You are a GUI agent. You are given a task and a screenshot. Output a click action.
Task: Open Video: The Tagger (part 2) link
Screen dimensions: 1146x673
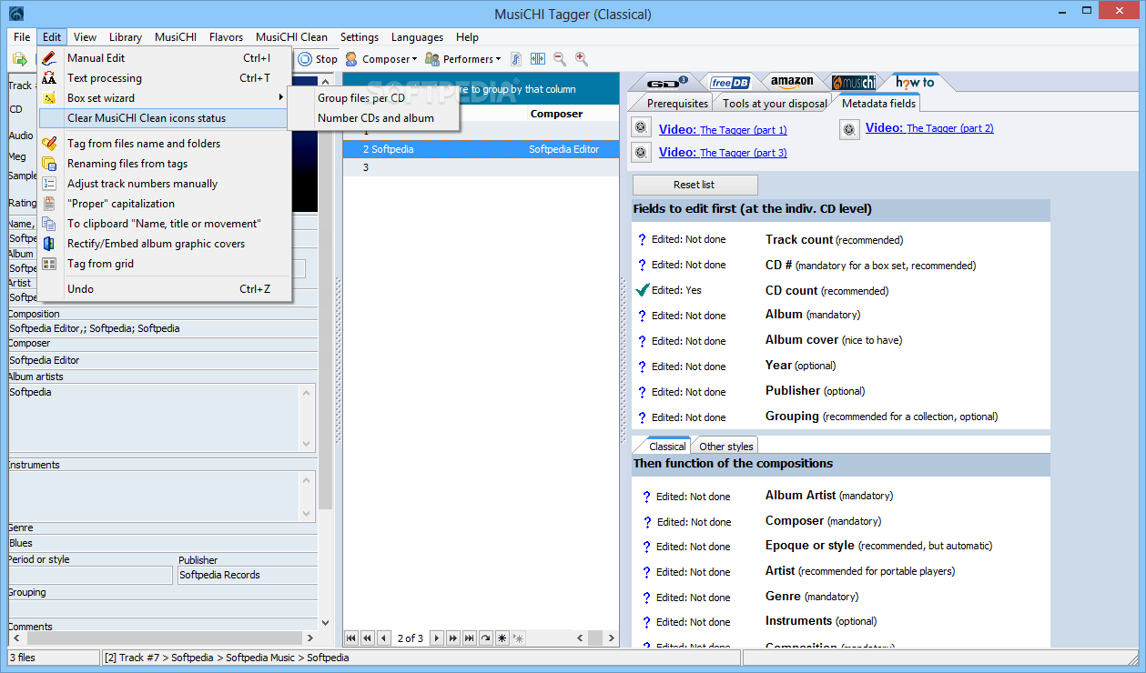(x=929, y=128)
